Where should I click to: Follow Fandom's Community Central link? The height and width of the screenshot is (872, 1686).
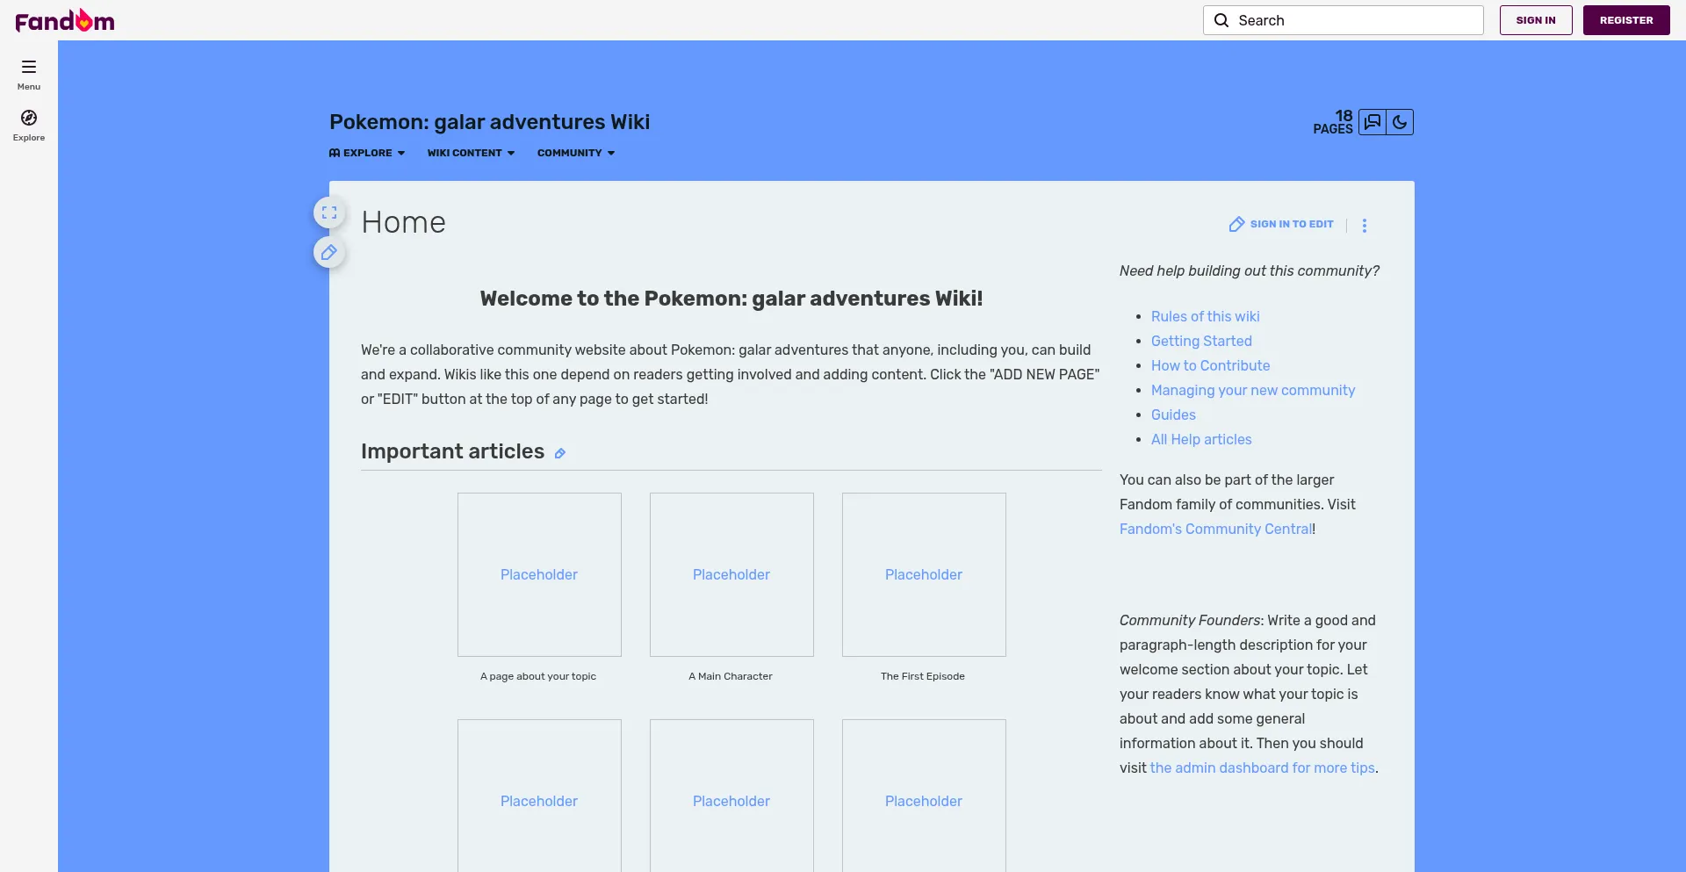pos(1215,529)
